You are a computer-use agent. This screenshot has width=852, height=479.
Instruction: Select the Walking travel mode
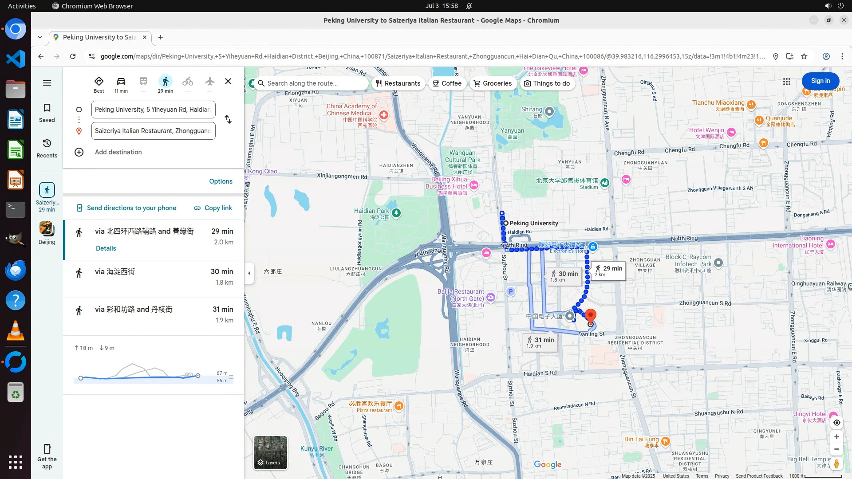pyautogui.click(x=165, y=82)
